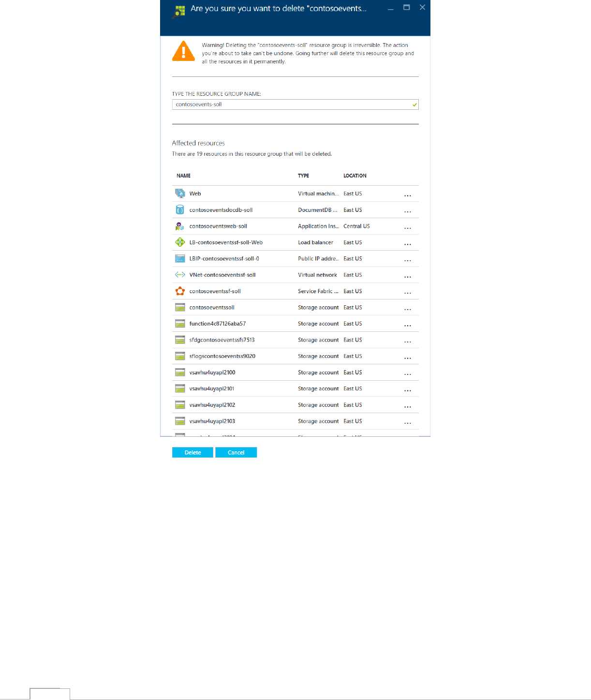Select the vsavhu4uyapl2103 resource name
591x700 pixels.
212,421
